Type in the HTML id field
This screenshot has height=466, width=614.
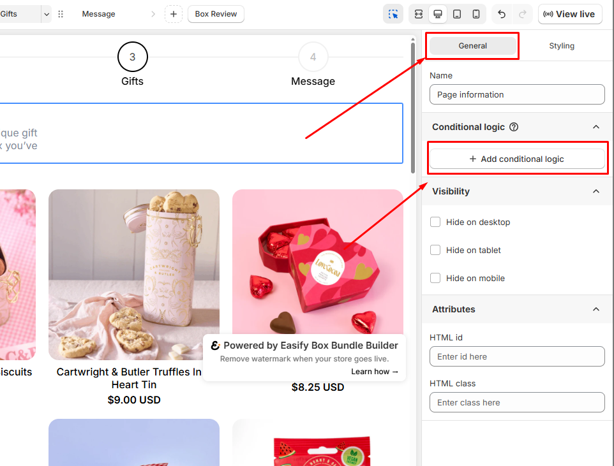(x=516, y=356)
